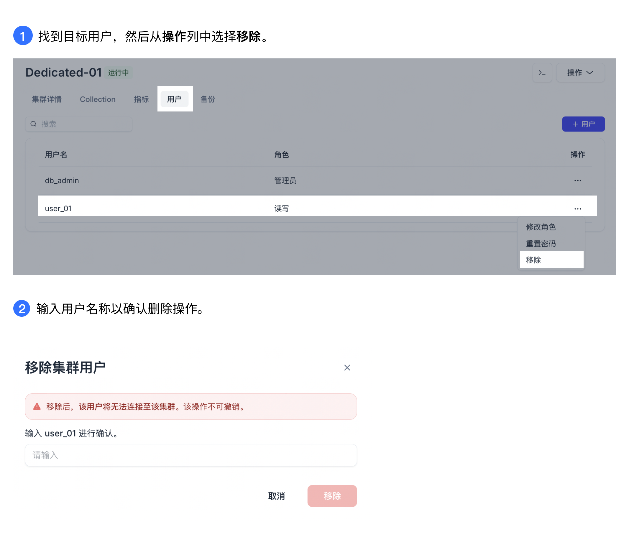Image resolution: width=629 pixels, height=545 pixels.
Task: Click the terminal console icon near 操作
Action: point(542,73)
